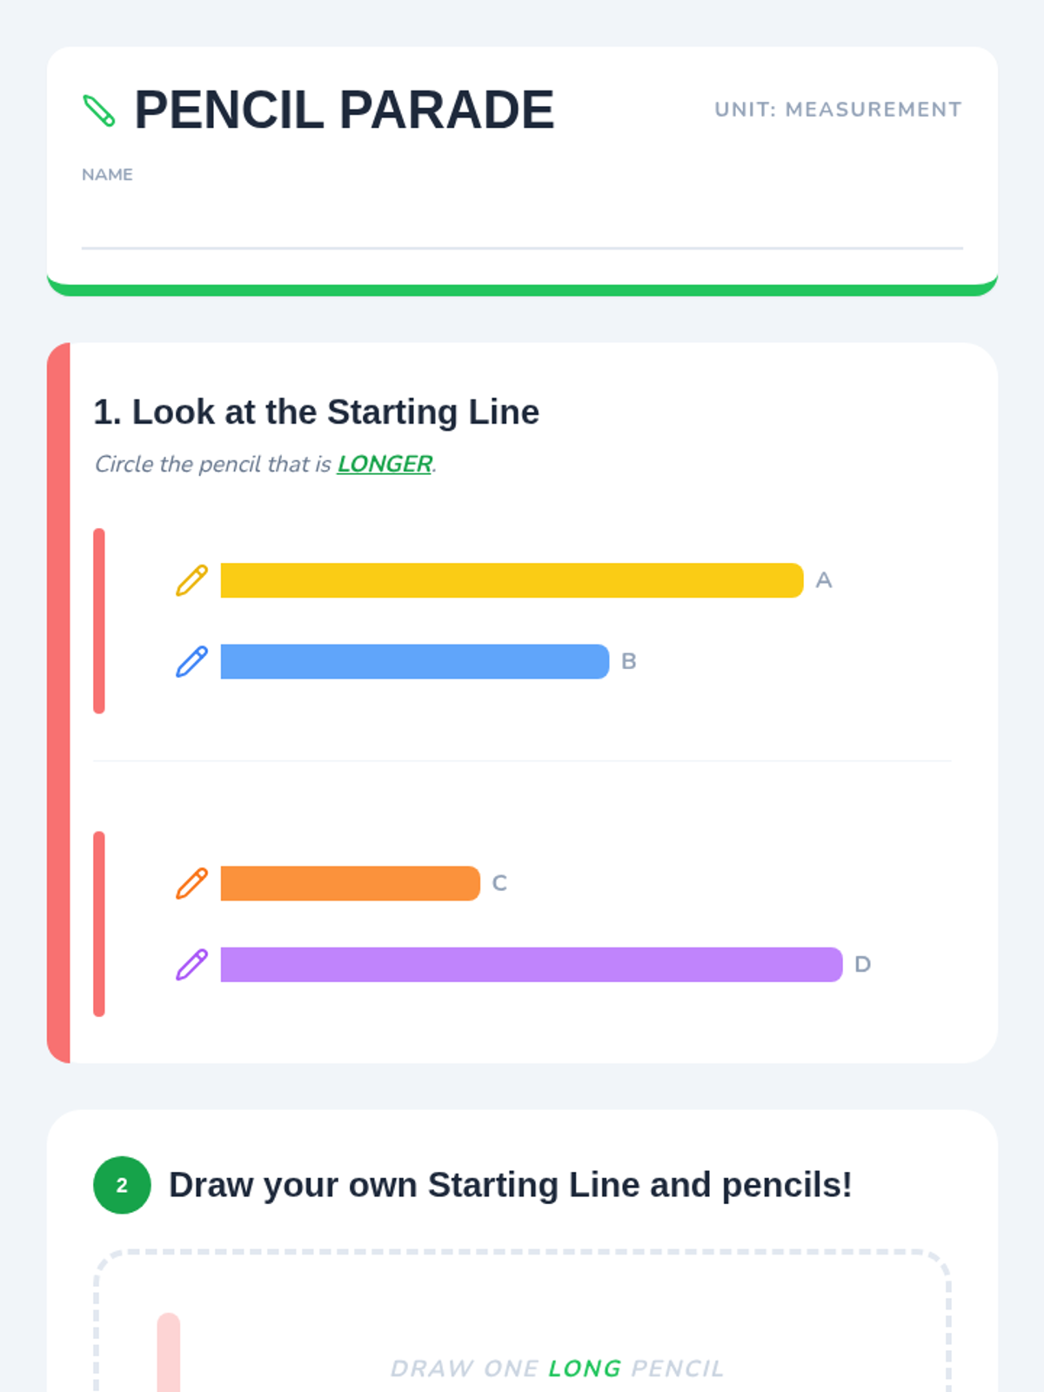Click the name input line

(522, 228)
